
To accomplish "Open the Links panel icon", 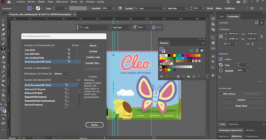I will [213, 49].
